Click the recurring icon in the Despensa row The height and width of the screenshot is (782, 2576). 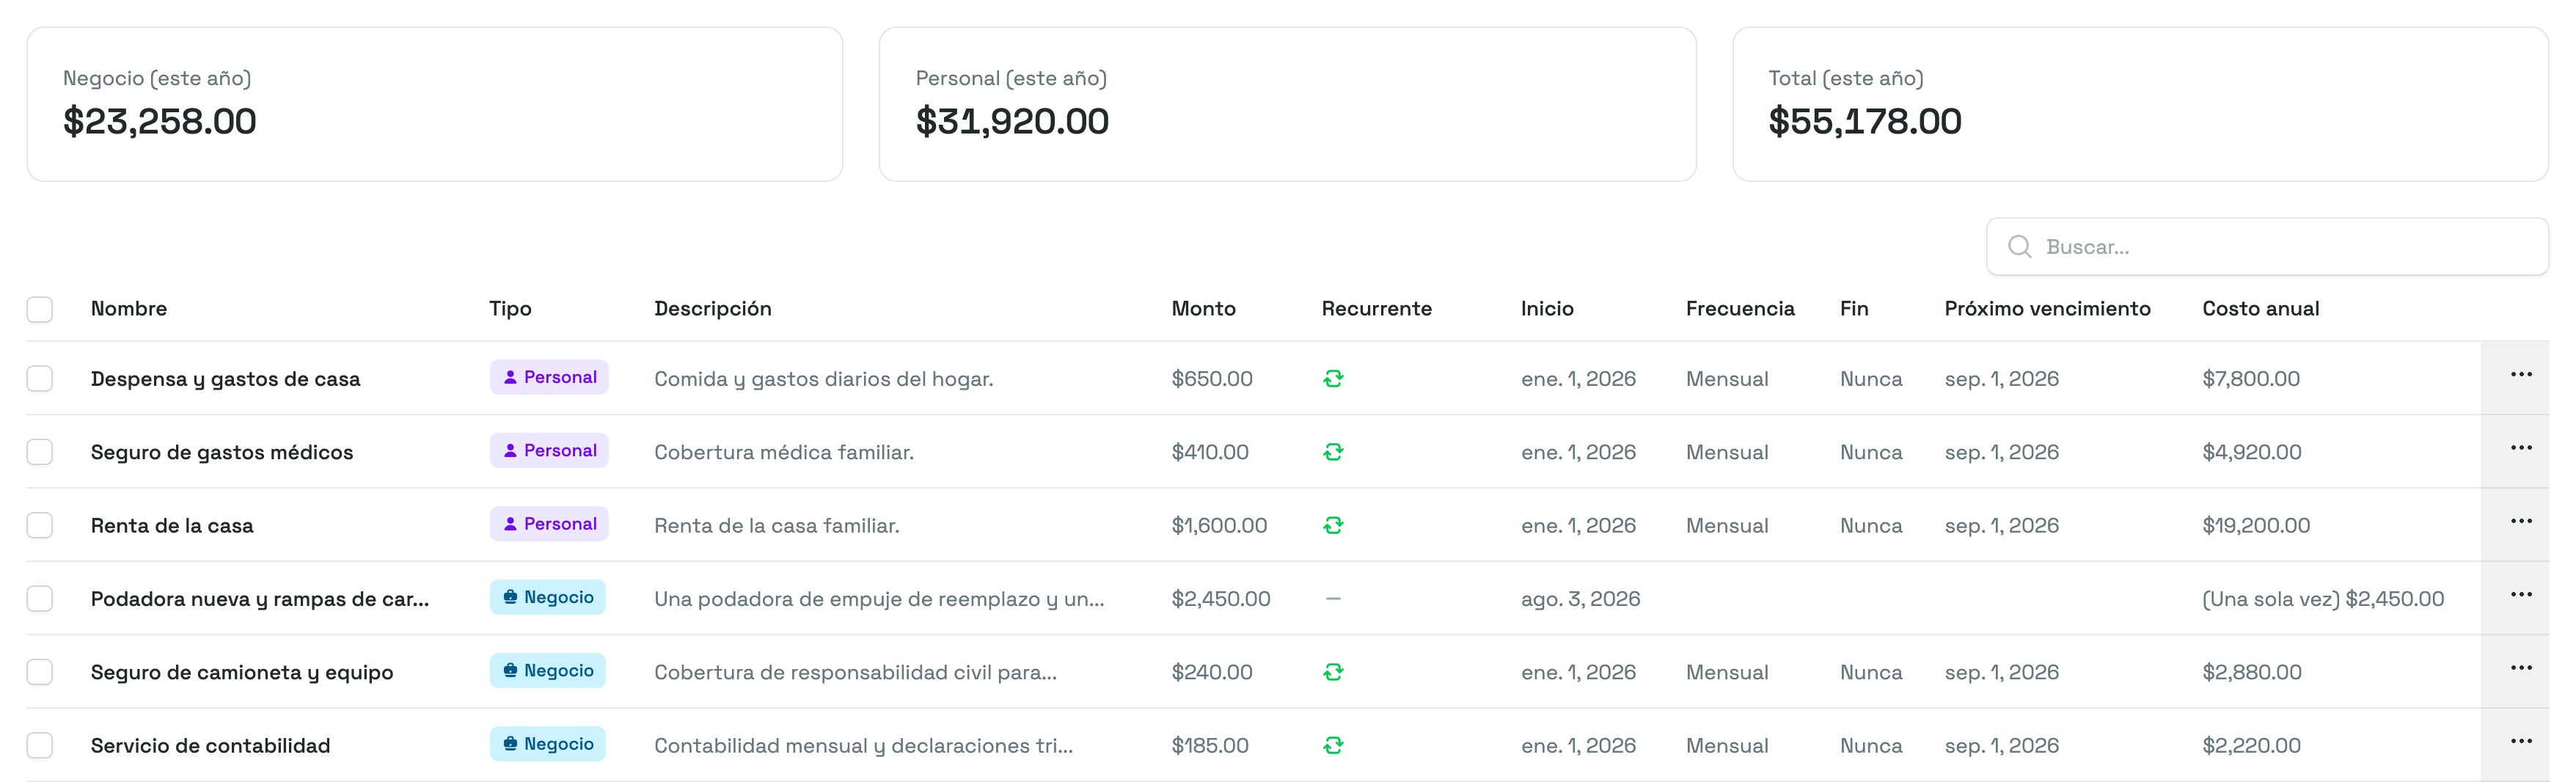pyautogui.click(x=1333, y=379)
